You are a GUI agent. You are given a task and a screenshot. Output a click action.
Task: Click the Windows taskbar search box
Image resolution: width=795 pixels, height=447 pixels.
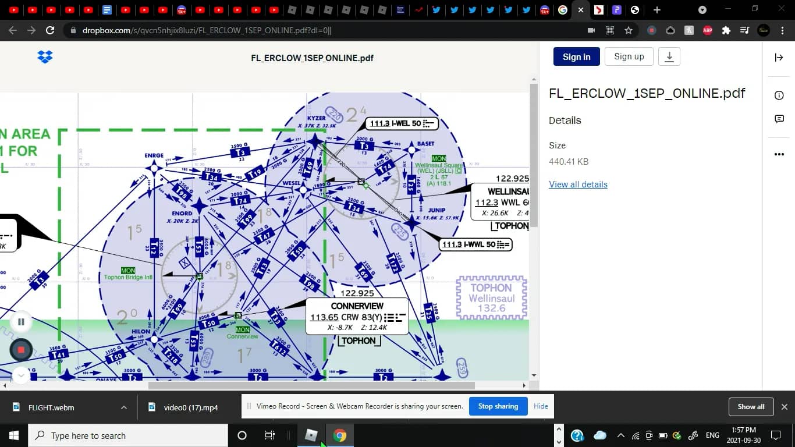pos(128,435)
